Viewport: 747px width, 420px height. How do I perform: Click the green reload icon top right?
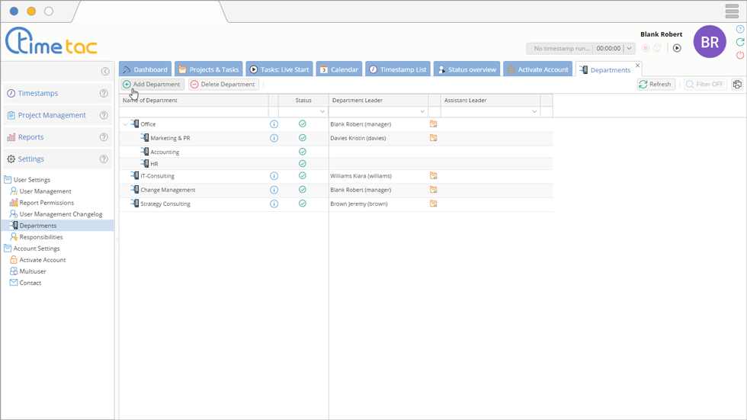[740, 42]
